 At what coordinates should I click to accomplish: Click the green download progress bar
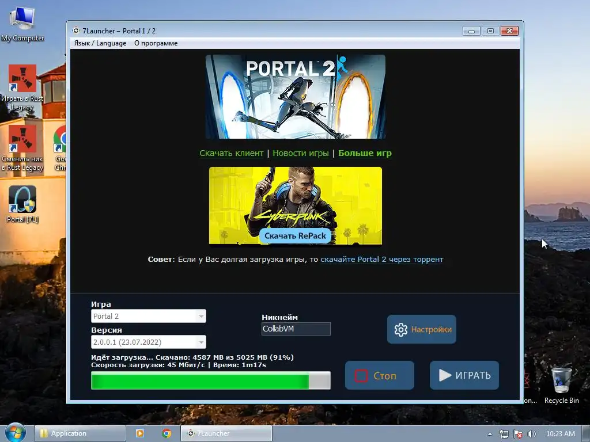click(211, 380)
